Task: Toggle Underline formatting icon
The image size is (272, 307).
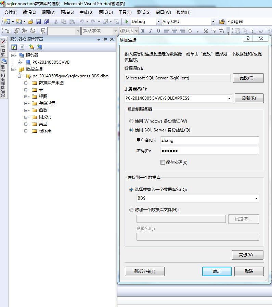Action: [158, 31]
